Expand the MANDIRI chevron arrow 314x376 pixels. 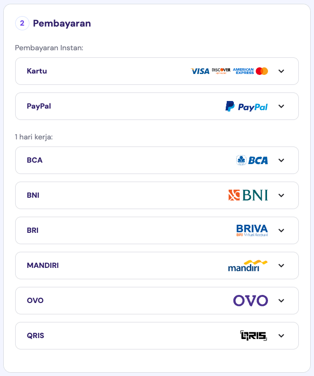(281, 266)
